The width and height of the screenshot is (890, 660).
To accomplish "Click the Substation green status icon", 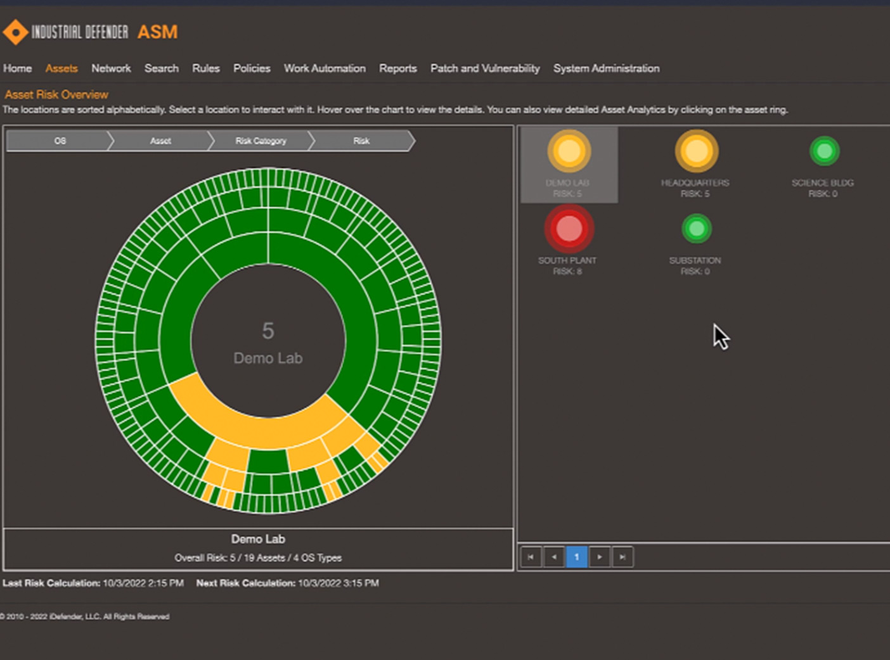I will [696, 229].
